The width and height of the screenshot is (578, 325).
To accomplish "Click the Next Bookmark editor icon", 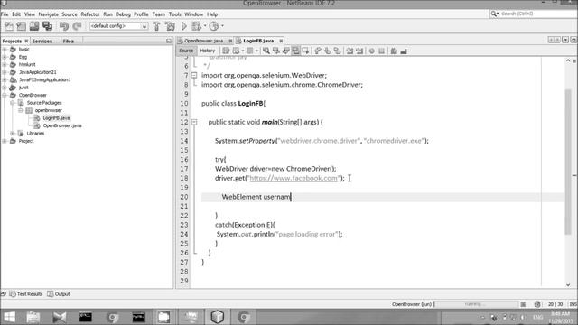I will 327,51.
